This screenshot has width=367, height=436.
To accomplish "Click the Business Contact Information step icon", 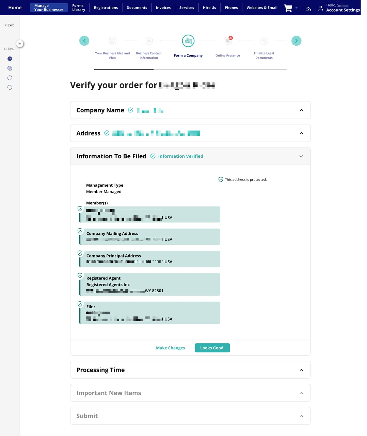I will 149,41.
